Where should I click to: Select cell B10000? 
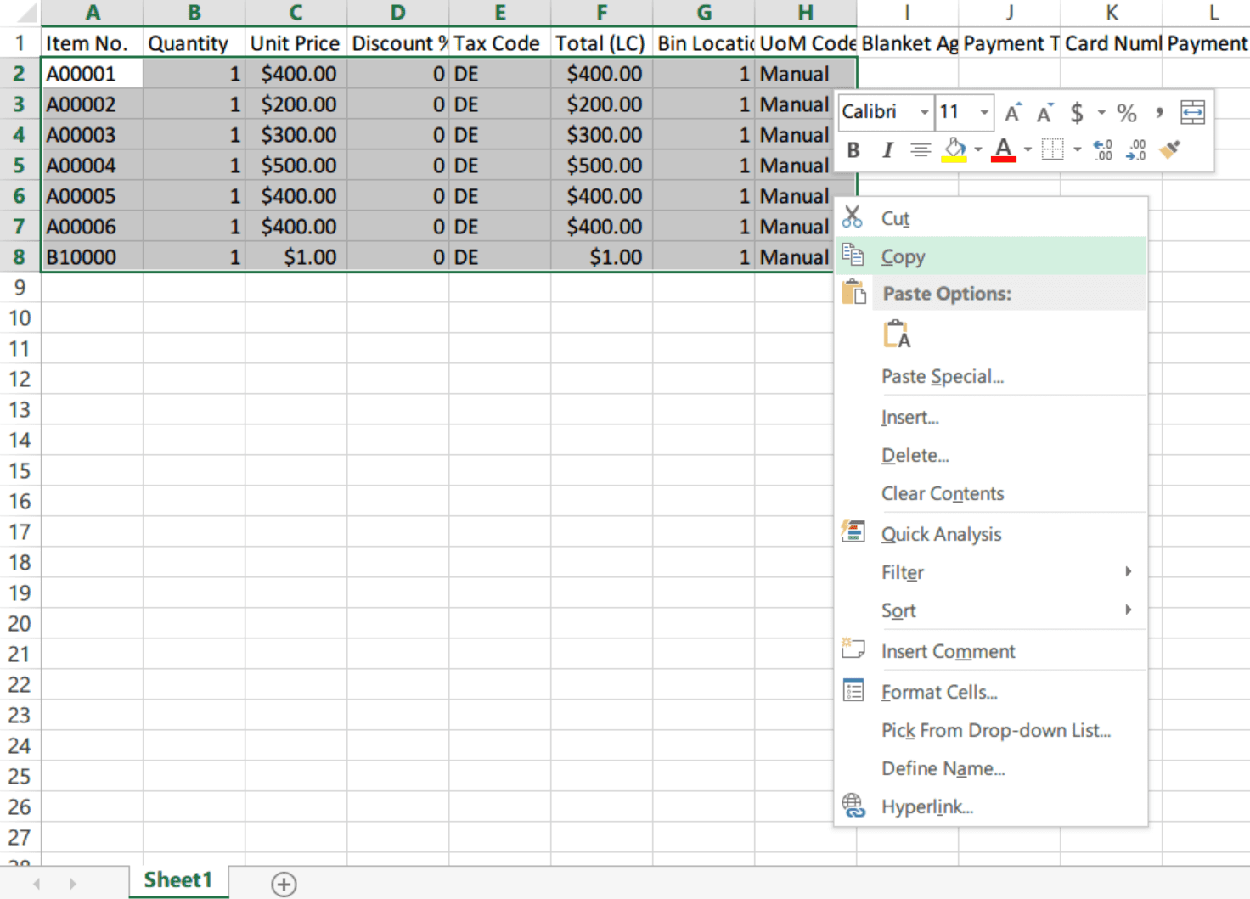(93, 257)
